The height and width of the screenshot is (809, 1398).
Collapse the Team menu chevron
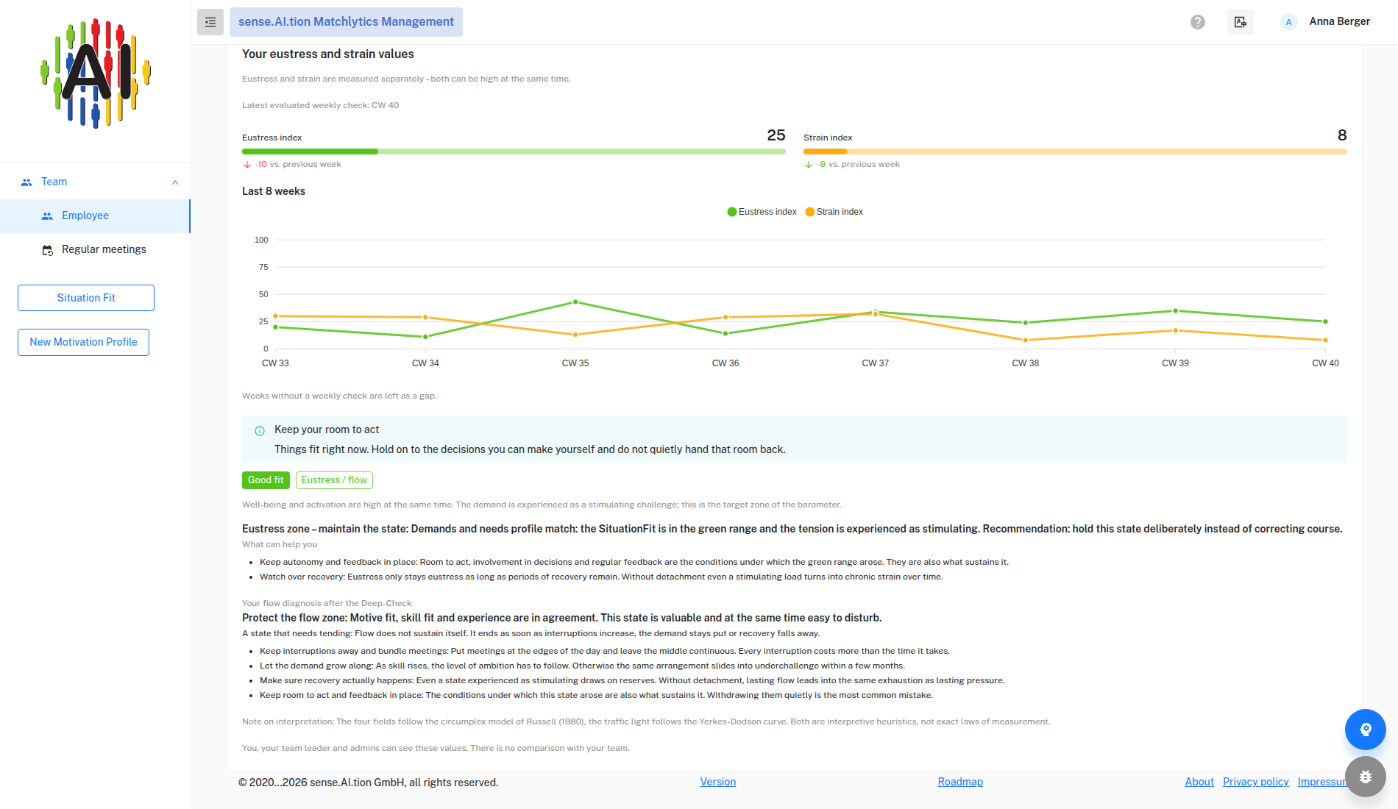[x=175, y=182]
